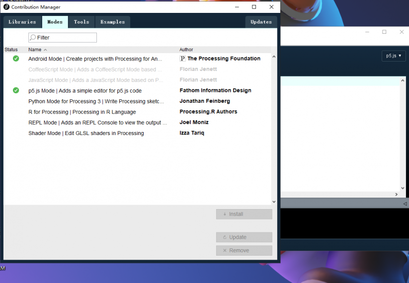Open the Updates tab
The width and height of the screenshot is (409, 283).
tap(261, 22)
